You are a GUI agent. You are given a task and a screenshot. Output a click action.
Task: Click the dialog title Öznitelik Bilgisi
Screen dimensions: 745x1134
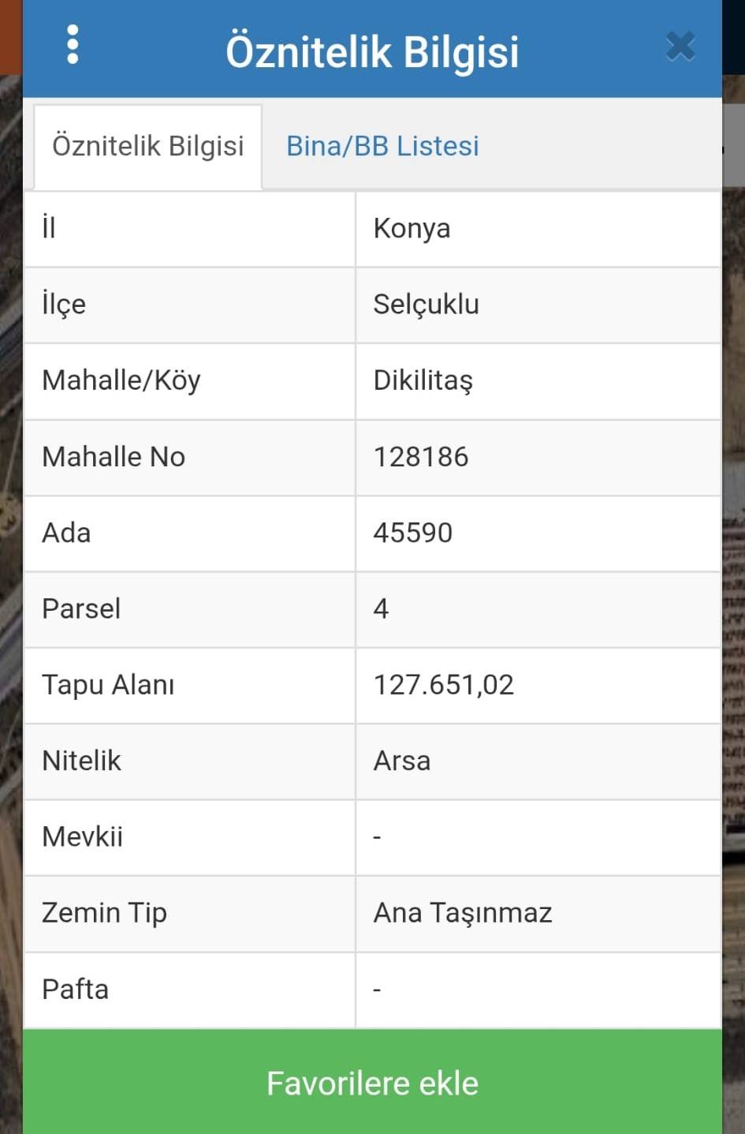[372, 52]
